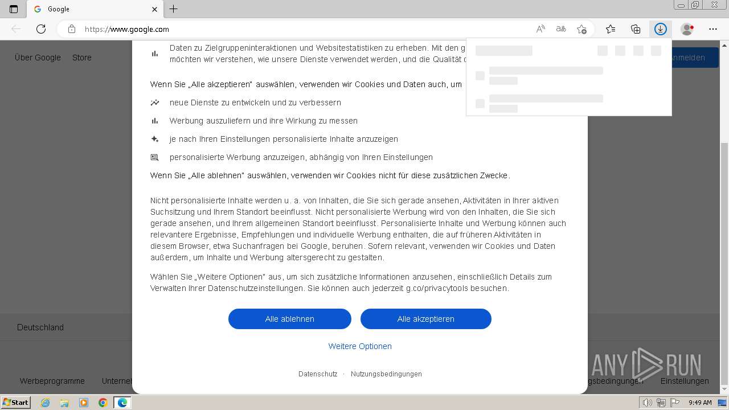
Task: Close the Google tab
Action: tap(155, 9)
